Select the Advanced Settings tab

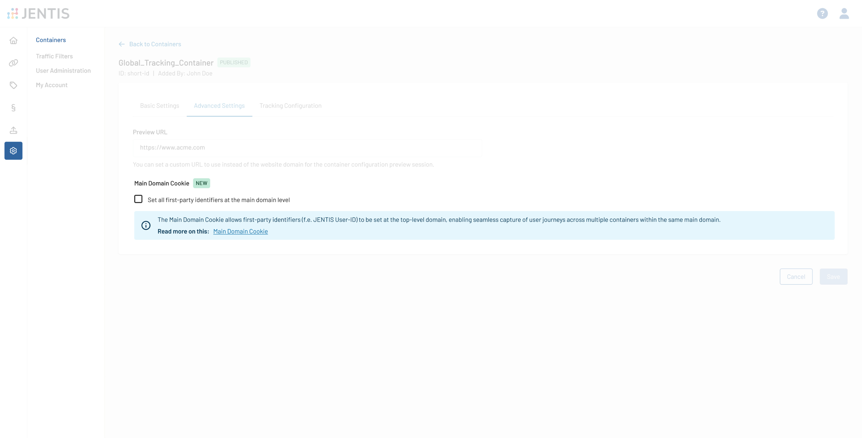coord(219,106)
